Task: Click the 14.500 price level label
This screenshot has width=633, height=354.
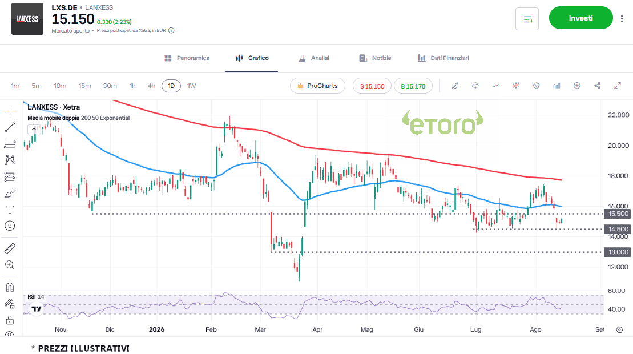Action: click(x=617, y=230)
